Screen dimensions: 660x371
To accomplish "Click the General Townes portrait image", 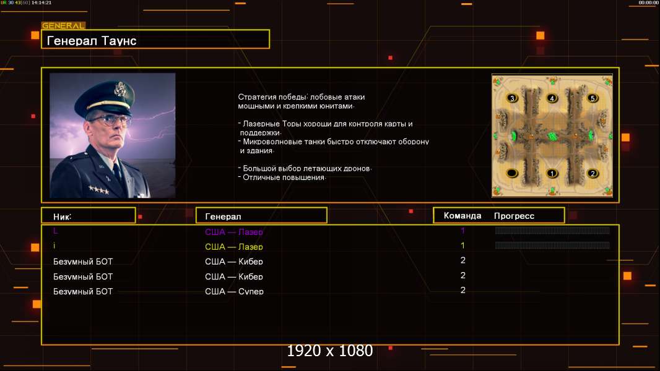I will [x=113, y=135].
